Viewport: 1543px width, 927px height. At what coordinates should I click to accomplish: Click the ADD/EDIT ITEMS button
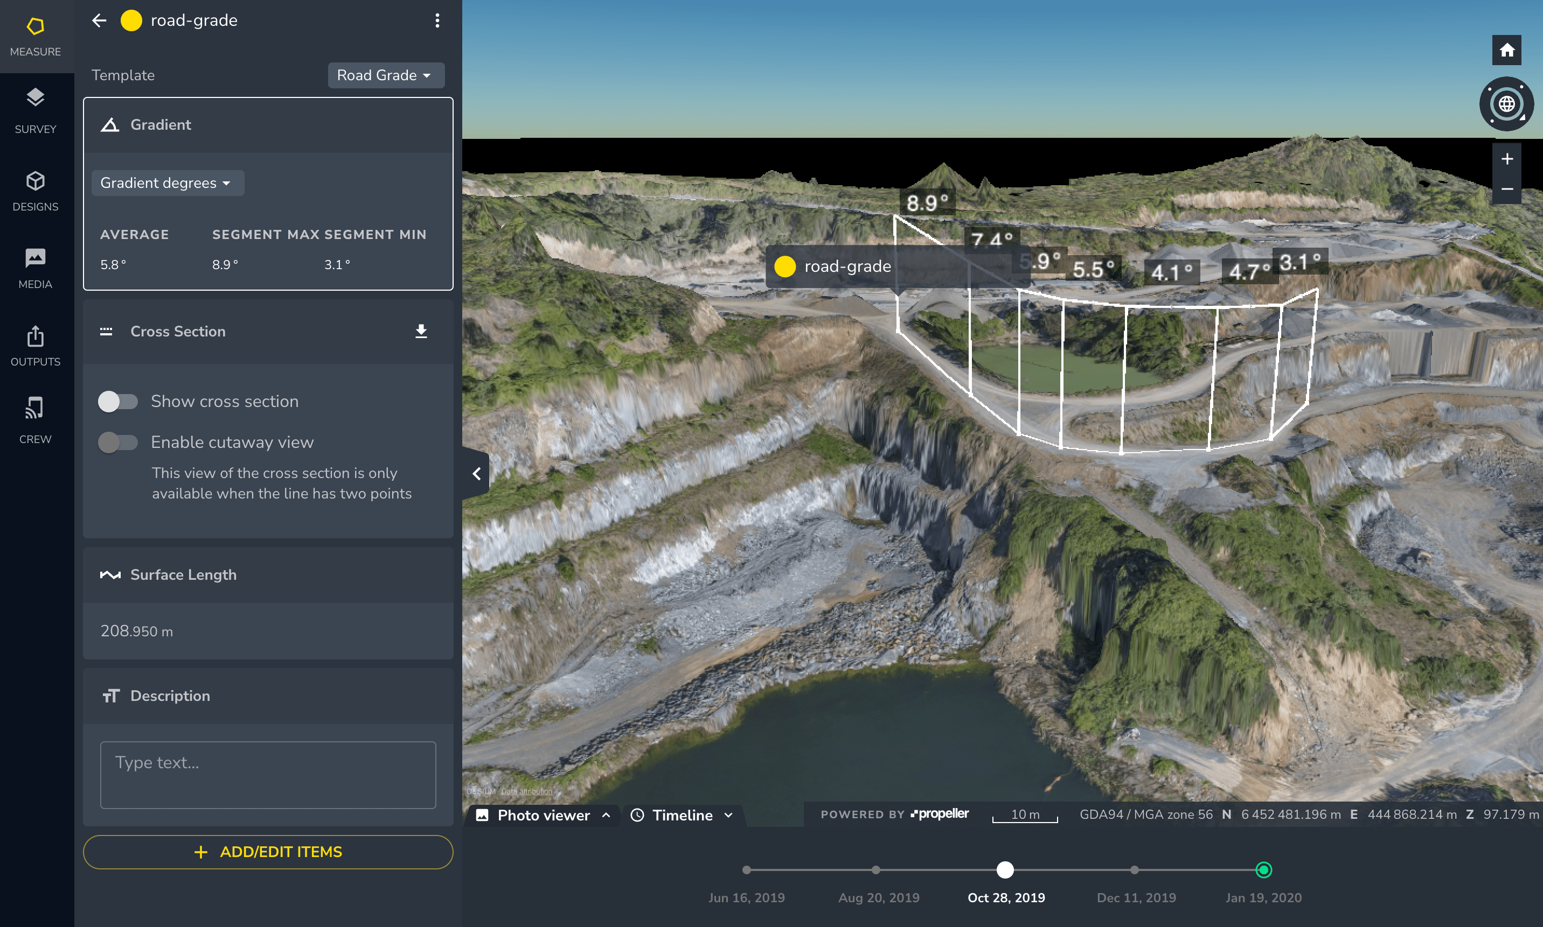coord(268,852)
